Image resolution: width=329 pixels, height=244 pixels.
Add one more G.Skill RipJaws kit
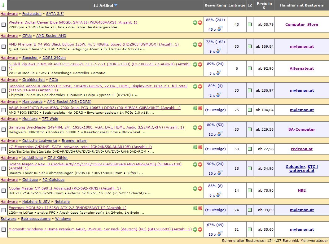pyautogui.click(x=195, y=64)
